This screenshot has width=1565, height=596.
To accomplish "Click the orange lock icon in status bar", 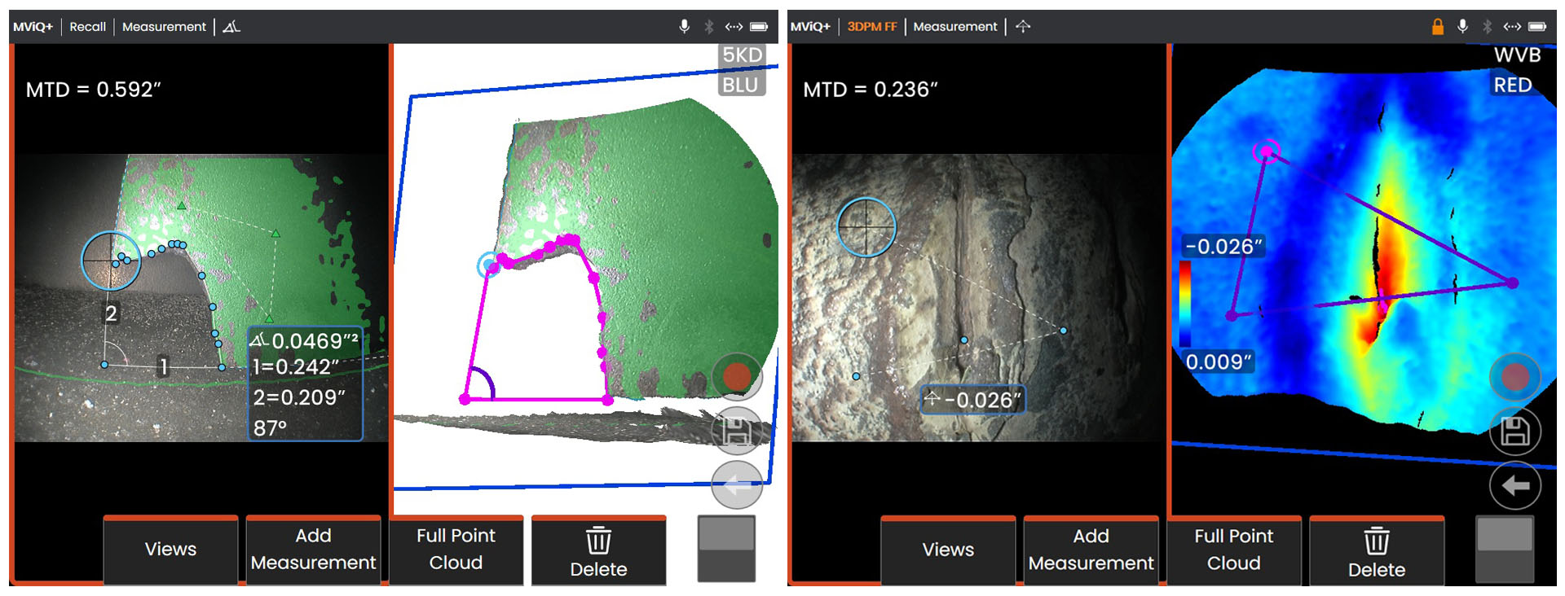I will click(x=1438, y=27).
